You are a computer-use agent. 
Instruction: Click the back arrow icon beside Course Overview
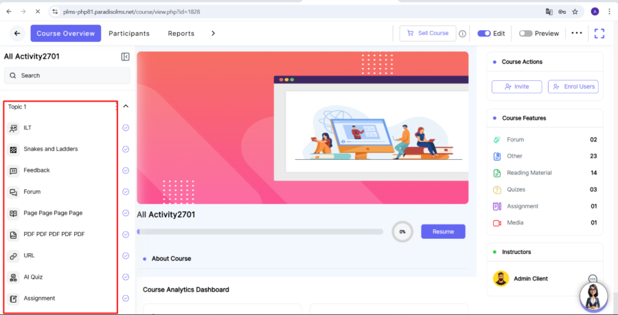click(x=17, y=33)
